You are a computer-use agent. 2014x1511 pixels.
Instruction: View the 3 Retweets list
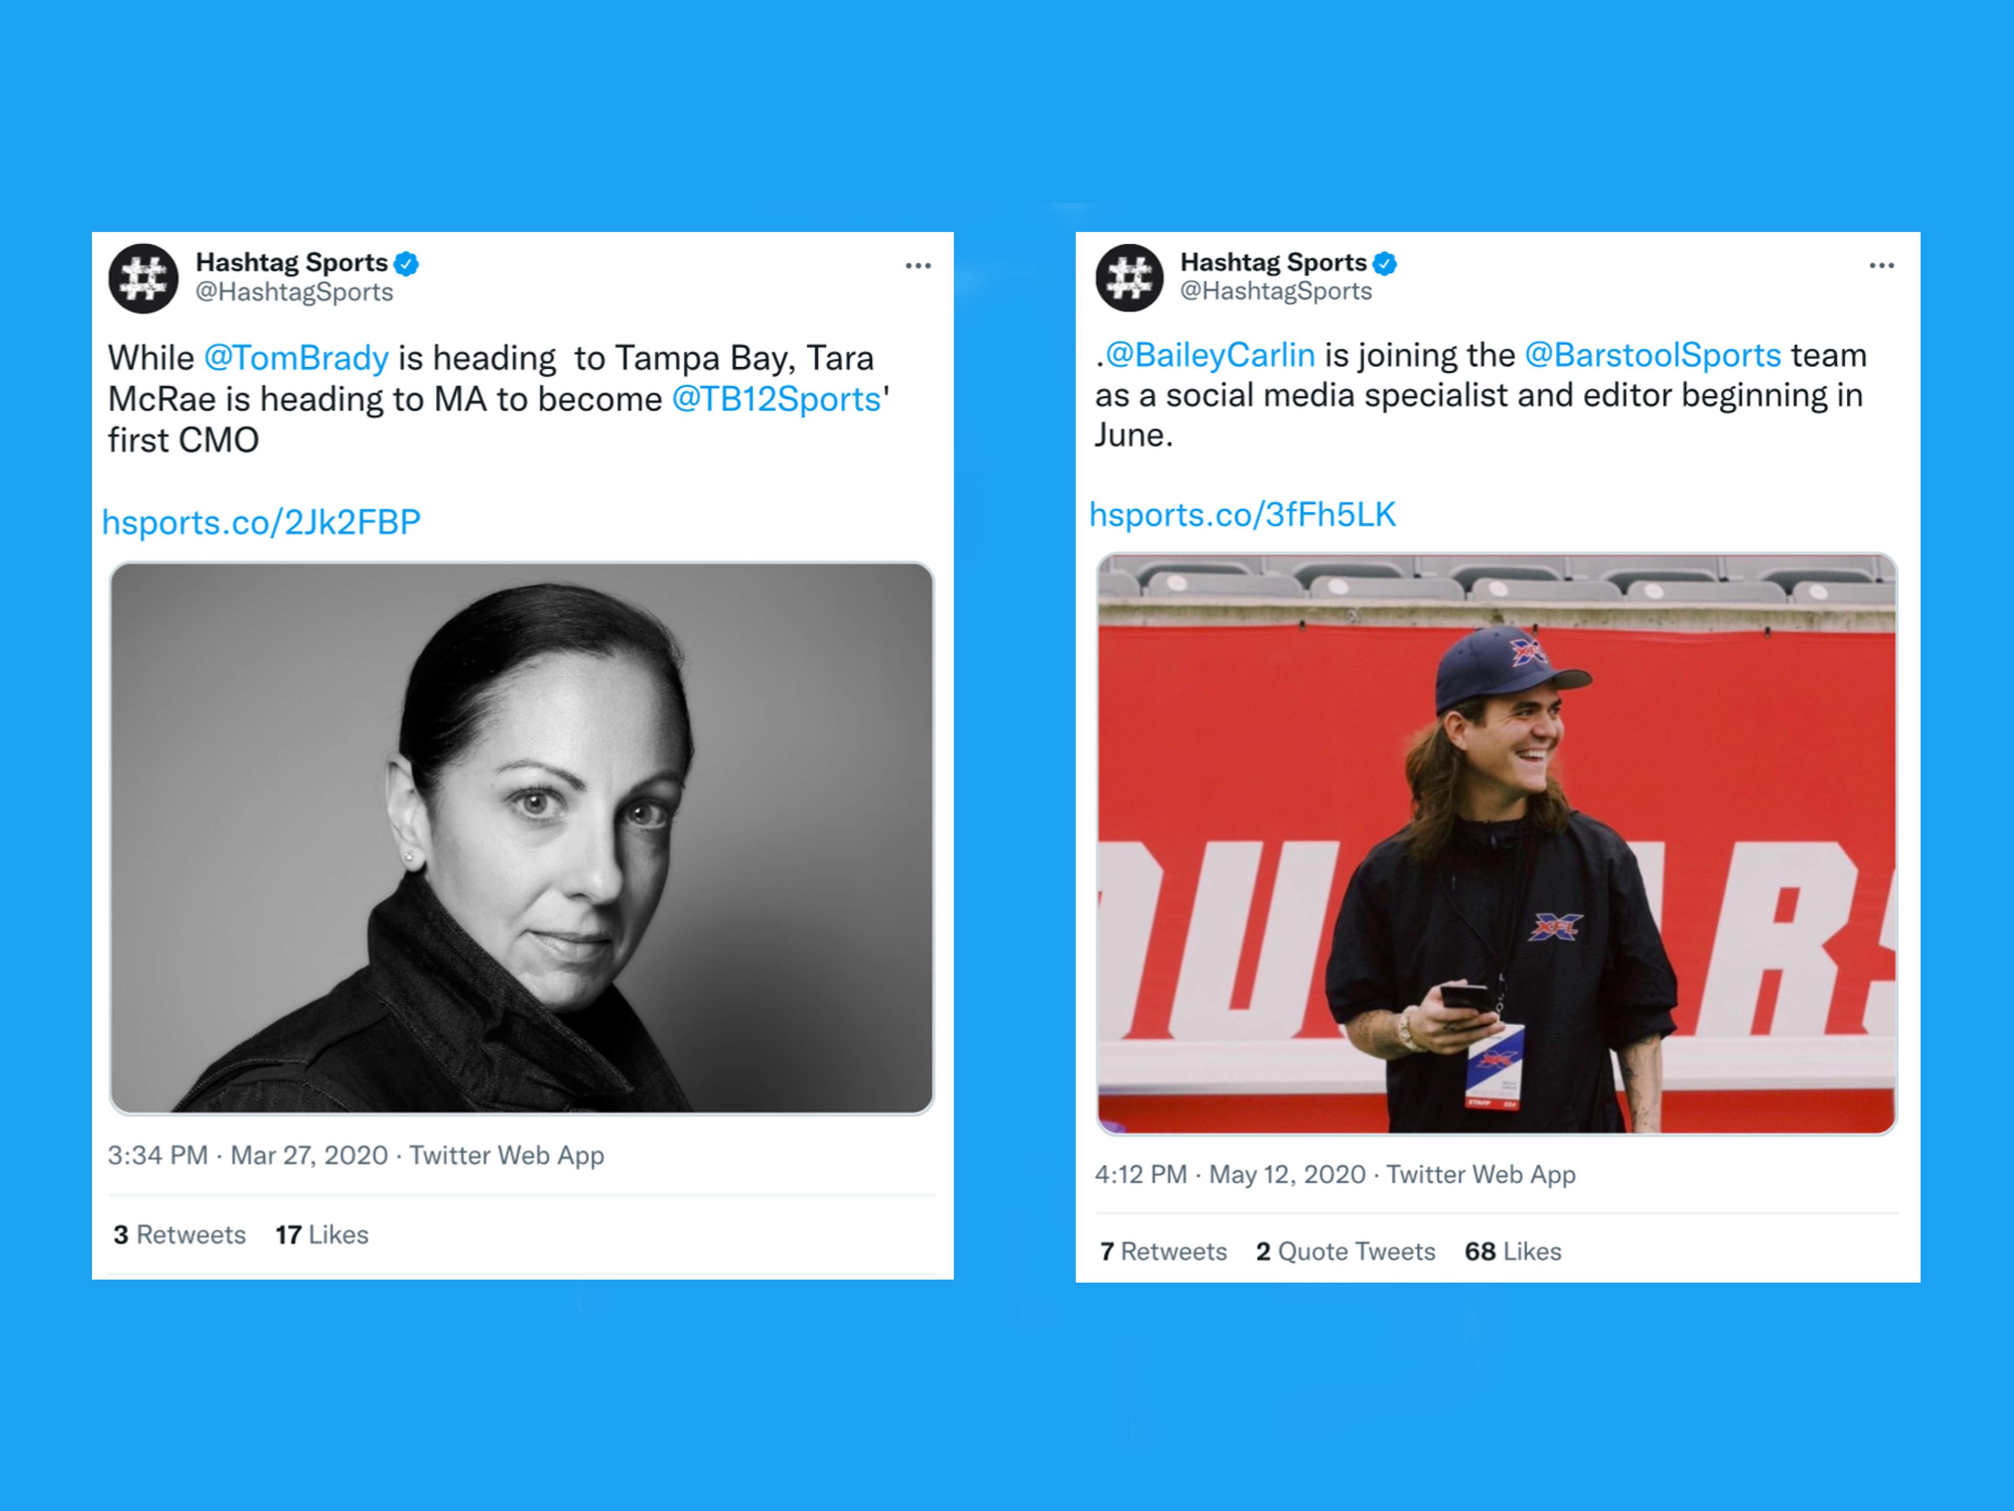click(179, 1235)
